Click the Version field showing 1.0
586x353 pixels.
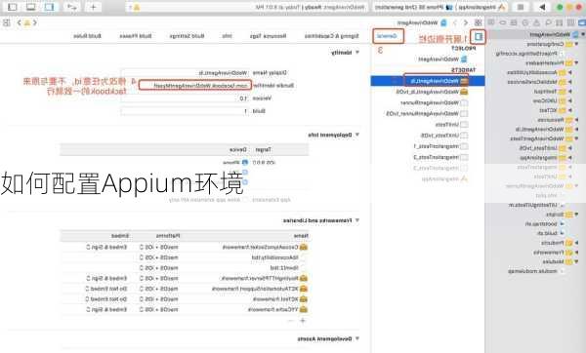[x=186, y=98]
